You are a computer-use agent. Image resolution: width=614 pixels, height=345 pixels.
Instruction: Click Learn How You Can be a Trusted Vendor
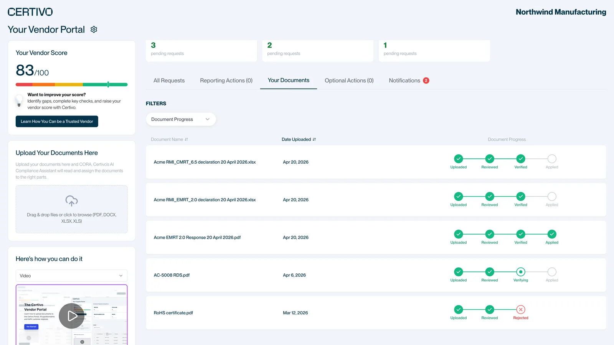pos(57,122)
